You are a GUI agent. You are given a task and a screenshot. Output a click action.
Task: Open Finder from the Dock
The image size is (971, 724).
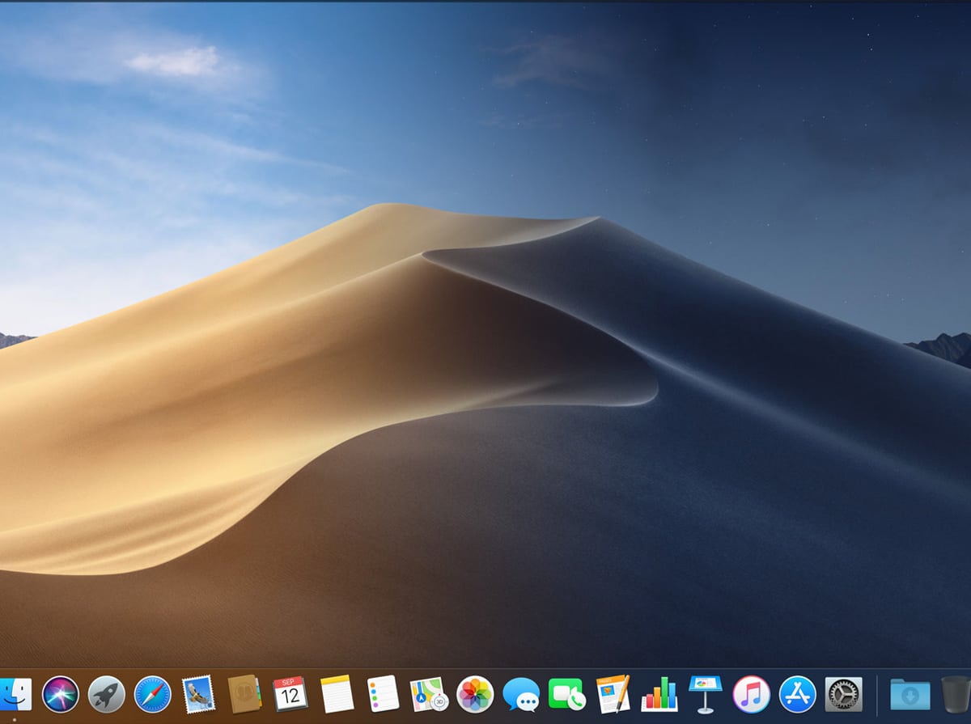(x=15, y=694)
